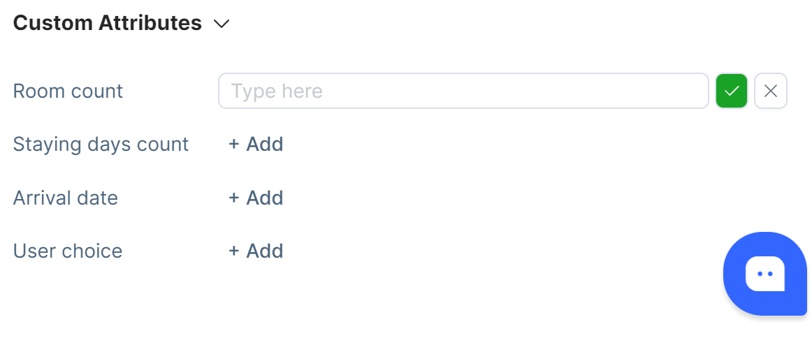Dismiss the Room count input with cross icon
Image resolution: width=812 pixels, height=338 pixels.
tap(771, 91)
